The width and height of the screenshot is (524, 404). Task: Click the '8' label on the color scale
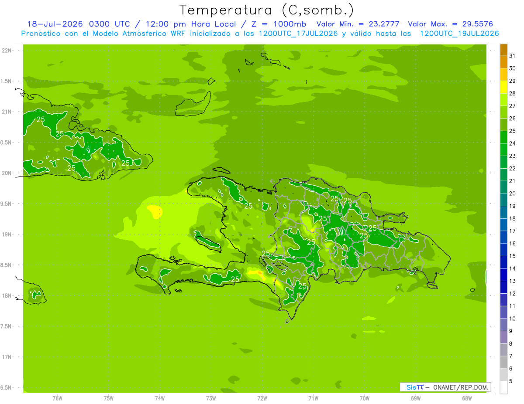coord(510,344)
